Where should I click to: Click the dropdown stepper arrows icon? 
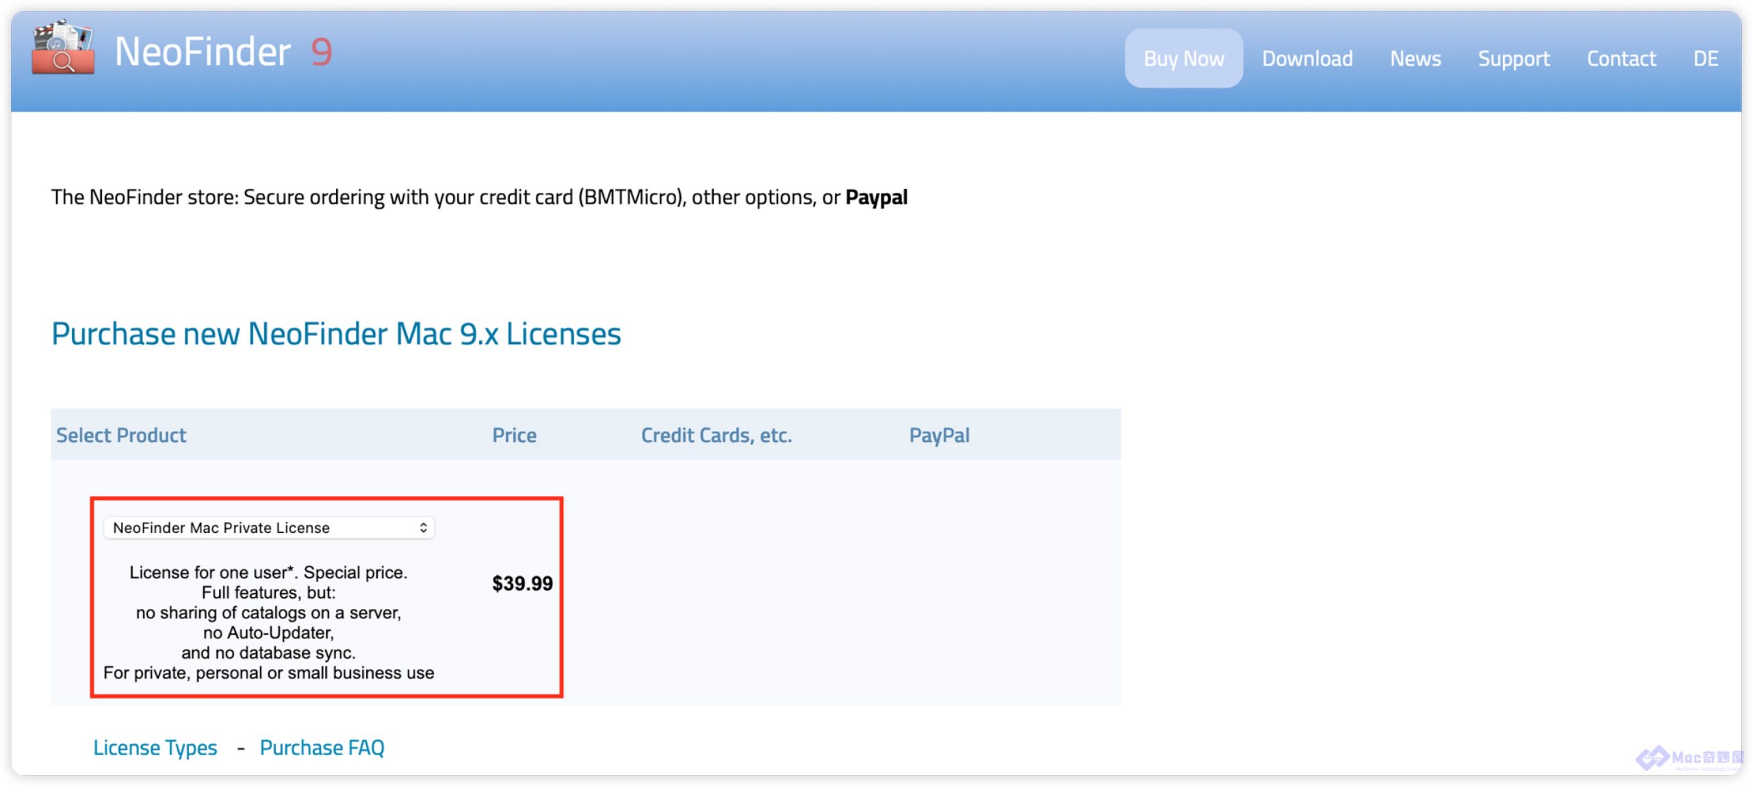424,527
